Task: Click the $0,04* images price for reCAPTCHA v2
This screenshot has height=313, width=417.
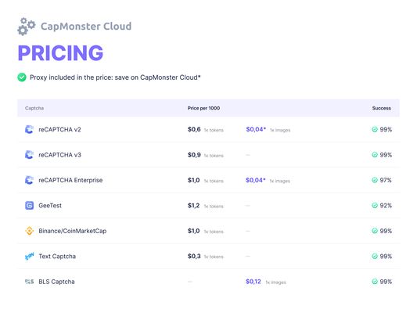Action: tap(256, 130)
